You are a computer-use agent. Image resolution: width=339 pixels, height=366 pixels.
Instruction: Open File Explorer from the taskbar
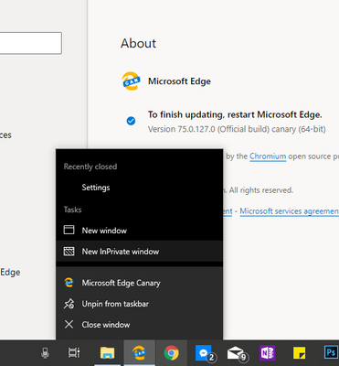(x=107, y=353)
